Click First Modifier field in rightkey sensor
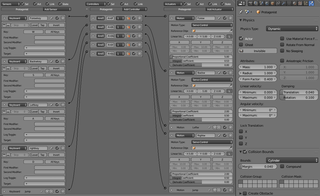The width and height of the screenshot is (320, 196). click(50, 168)
